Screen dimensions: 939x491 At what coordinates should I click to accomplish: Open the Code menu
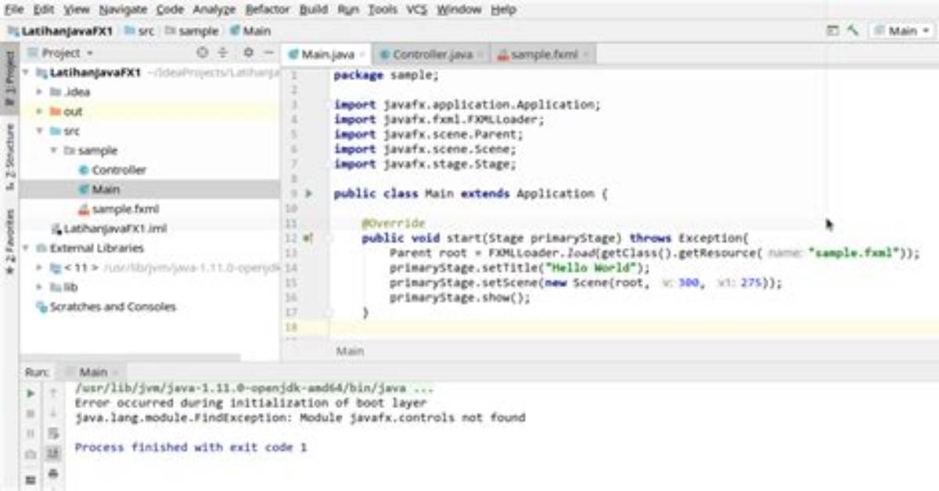pos(170,9)
